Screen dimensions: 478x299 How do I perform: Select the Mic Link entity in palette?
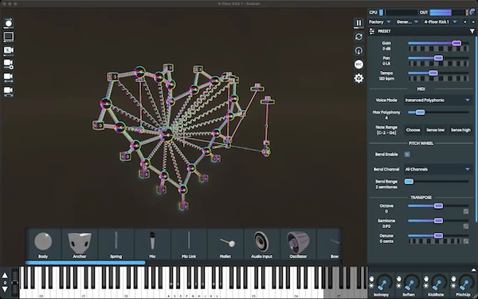pos(189,244)
